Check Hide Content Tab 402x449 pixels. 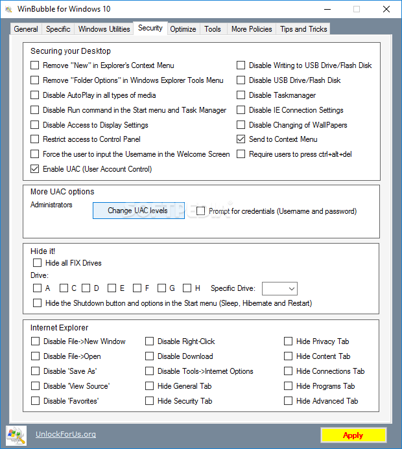pyautogui.click(x=288, y=356)
